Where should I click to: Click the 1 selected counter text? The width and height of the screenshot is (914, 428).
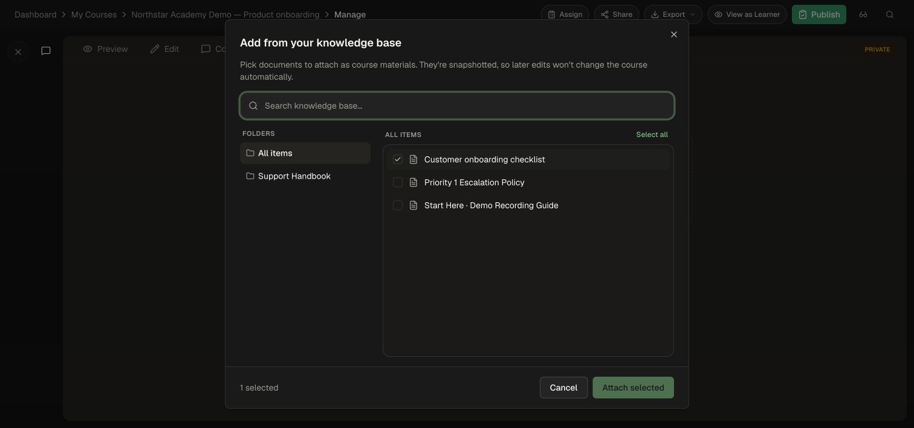tap(259, 388)
